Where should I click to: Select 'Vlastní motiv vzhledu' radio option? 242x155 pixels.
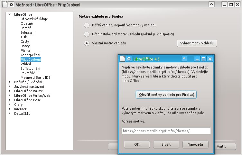[x=87, y=43]
